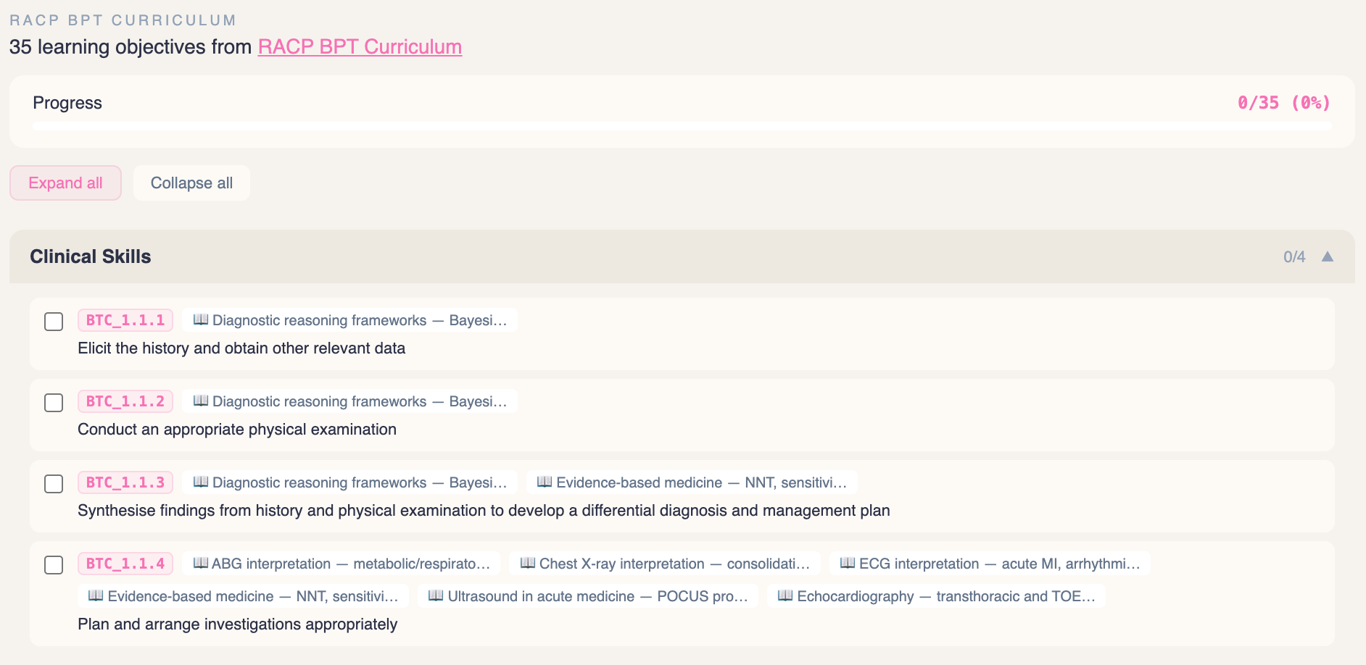Click the progress bar track
Image resolution: width=1366 pixels, height=665 pixels.
(682, 126)
